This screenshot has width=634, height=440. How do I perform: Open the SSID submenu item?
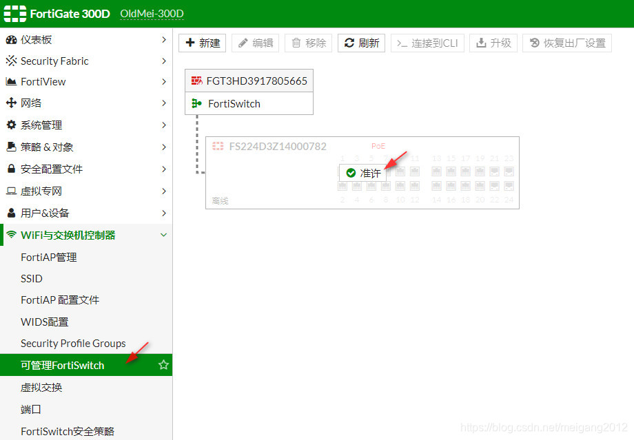(86, 278)
